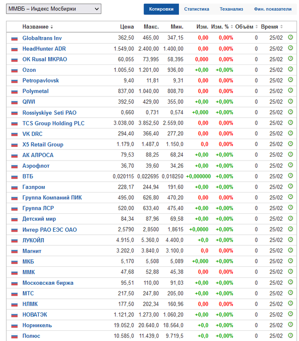Click the clock icon in НОВАТЭК row
Screen dimensions: 299x341
290,314
